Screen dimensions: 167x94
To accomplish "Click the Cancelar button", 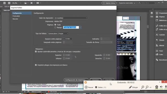I will coord(109,80).
